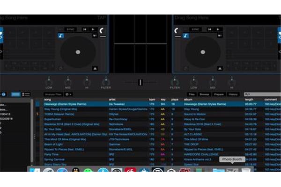Toggle keylock music note on left deck
The width and height of the screenshot is (281, 187).
tap(61, 36)
